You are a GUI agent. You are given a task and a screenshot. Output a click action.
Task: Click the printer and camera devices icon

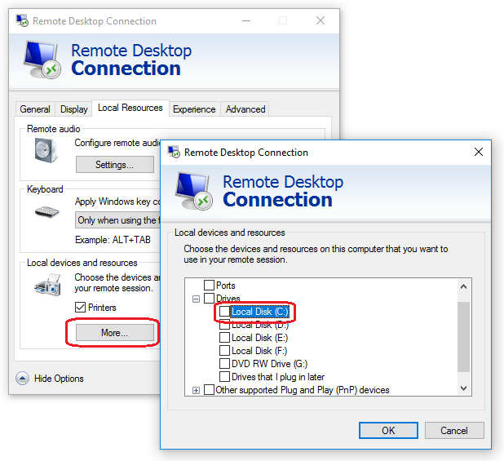(46, 285)
